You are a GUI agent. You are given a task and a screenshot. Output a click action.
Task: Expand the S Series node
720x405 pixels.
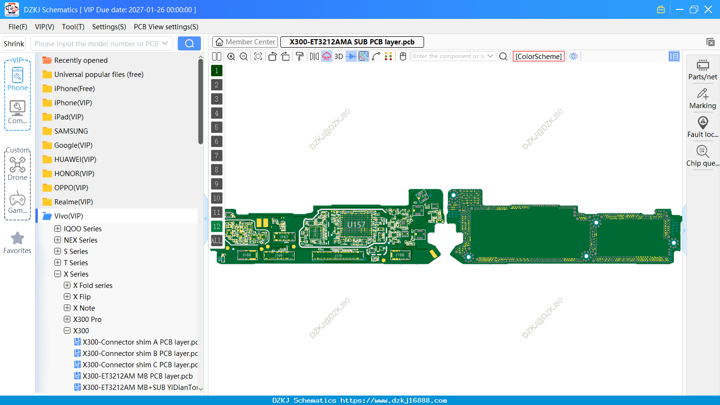58,251
